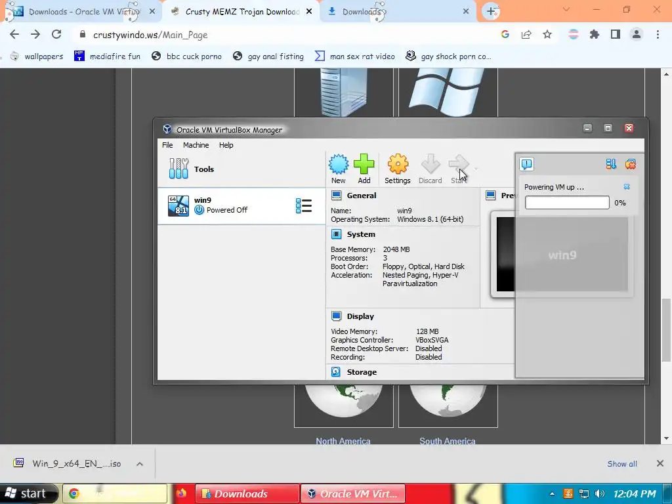Open the Help menu in VirtualBox
The width and height of the screenshot is (672, 504).
tap(226, 145)
